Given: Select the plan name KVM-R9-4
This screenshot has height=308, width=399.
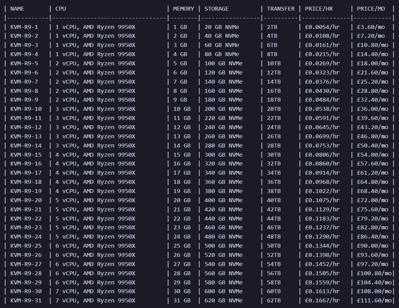Looking at the screenshot, I should pos(24,54).
